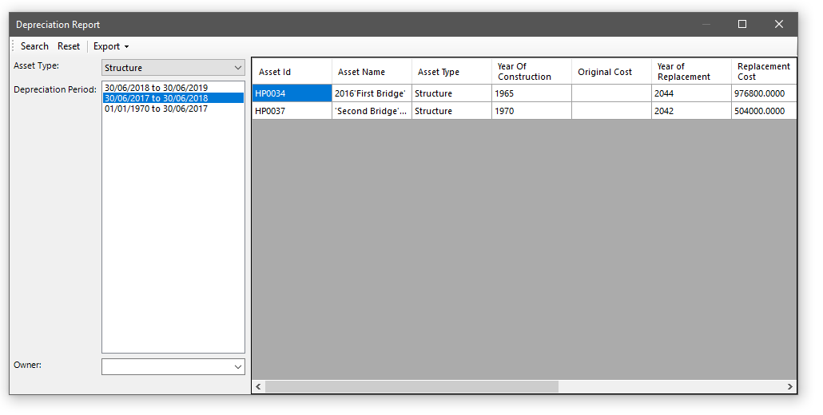
Task: Click the Original Cost column header
Action: point(610,72)
